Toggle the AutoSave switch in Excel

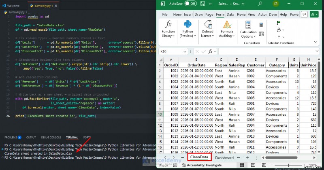coord(190,4)
